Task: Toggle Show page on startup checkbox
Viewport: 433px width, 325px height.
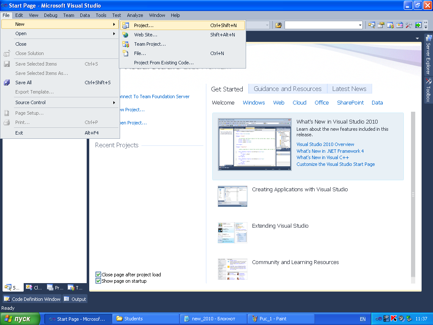Action: pyautogui.click(x=98, y=281)
